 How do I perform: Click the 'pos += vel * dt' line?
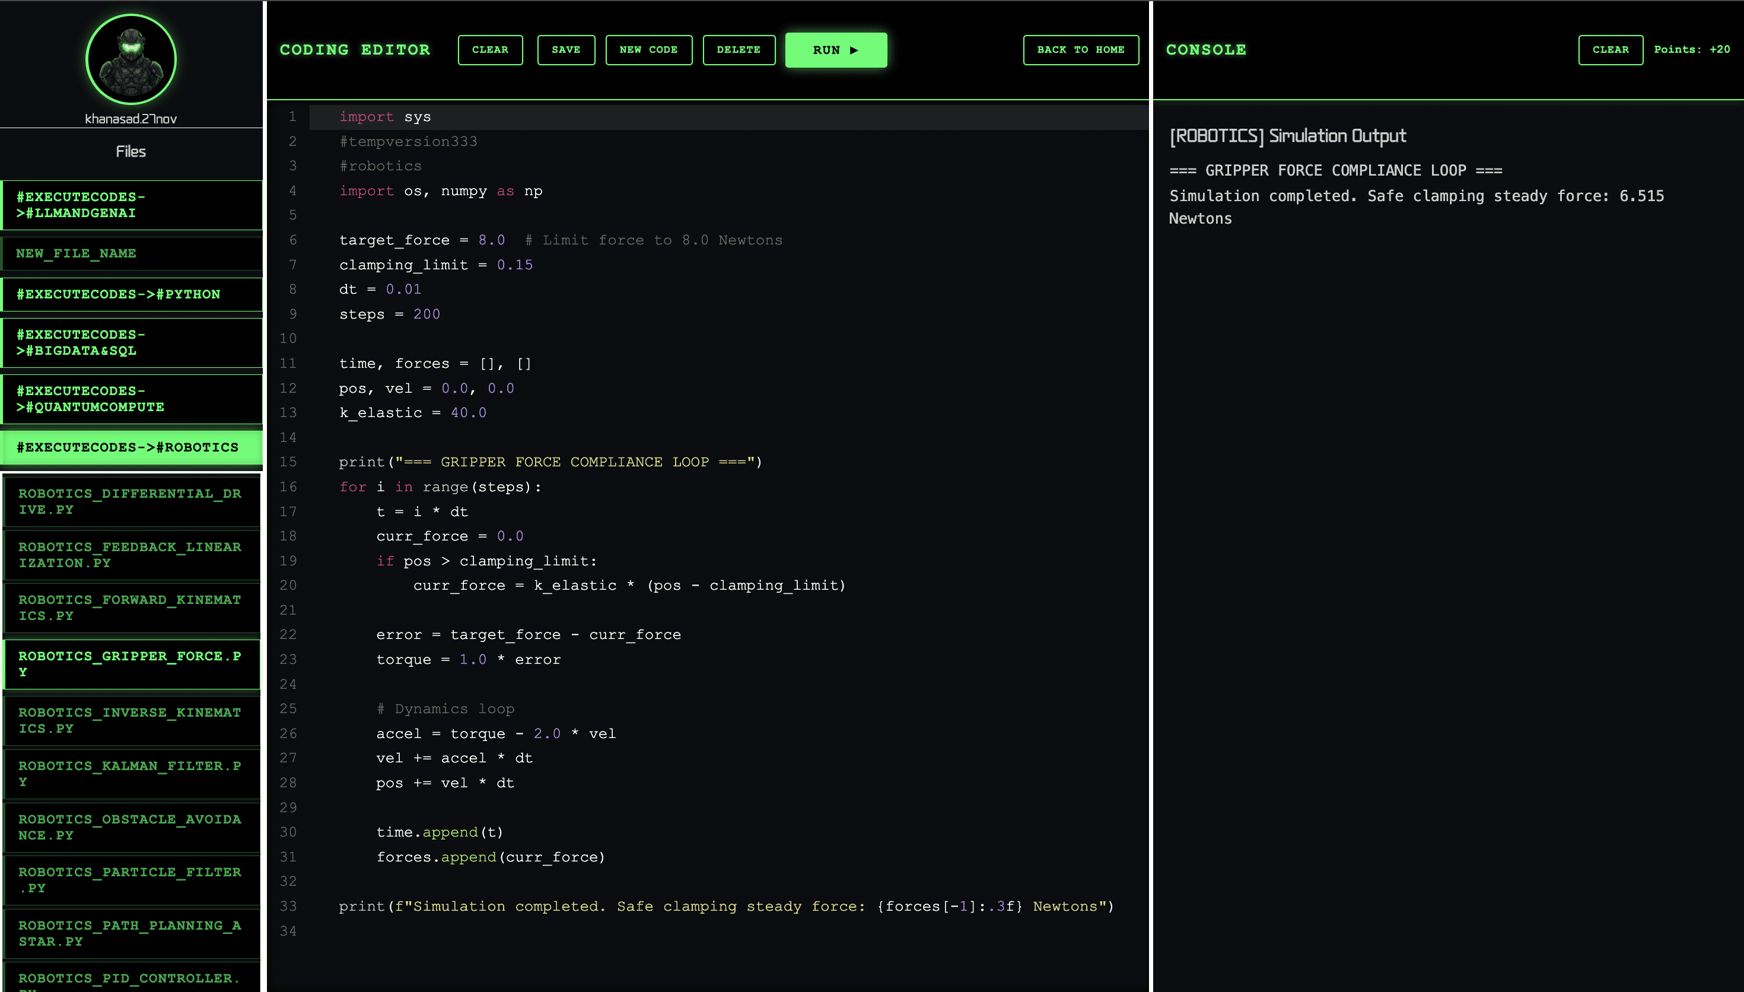pos(445,783)
